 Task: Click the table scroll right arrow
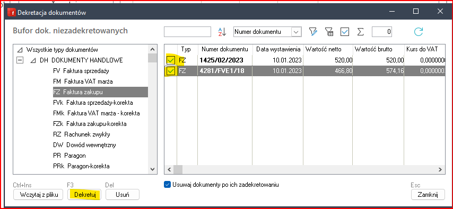tap(440, 169)
